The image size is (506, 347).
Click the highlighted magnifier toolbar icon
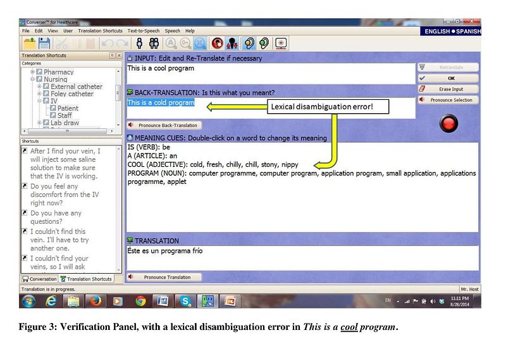pyautogui.click(x=199, y=43)
